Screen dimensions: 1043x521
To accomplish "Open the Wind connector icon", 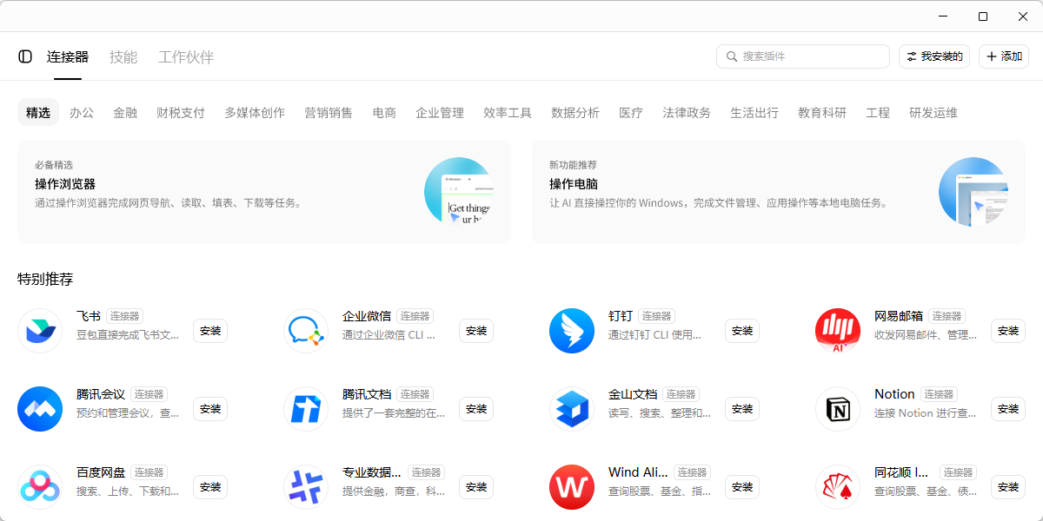I will (572, 487).
